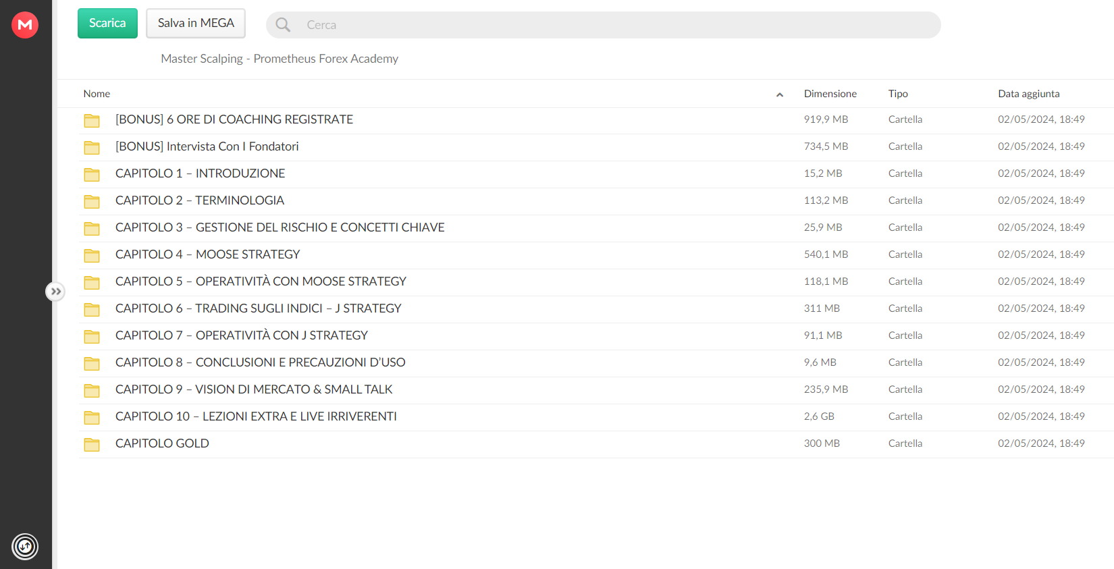Click the 91,1 MB size value

(823, 335)
